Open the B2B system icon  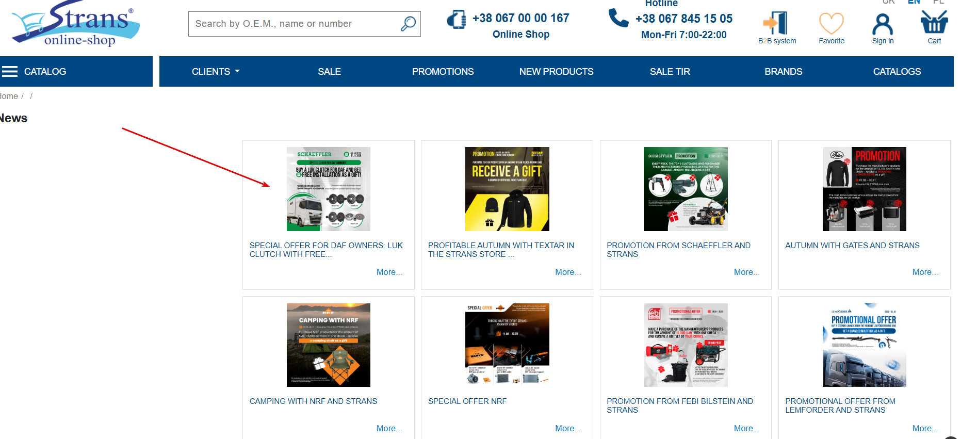776,23
